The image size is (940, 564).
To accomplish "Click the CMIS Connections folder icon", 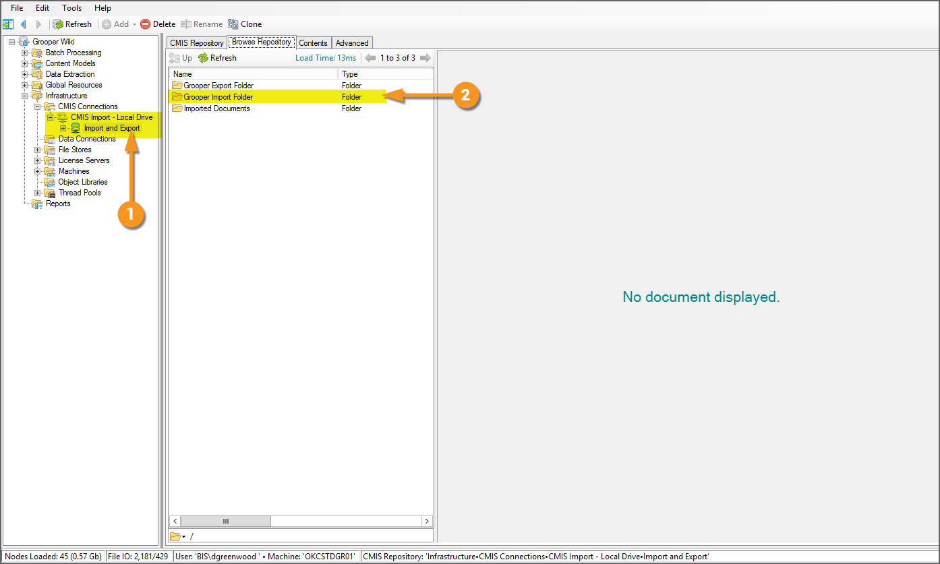I will coord(50,106).
